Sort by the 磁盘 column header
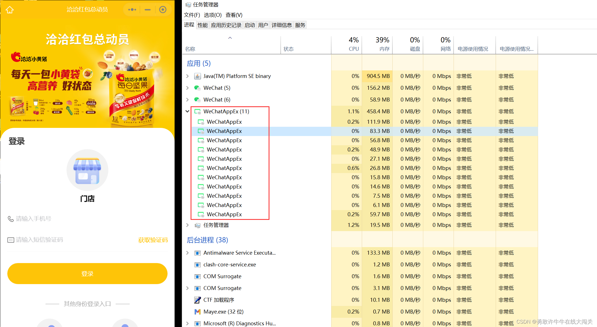 tap(408, 45)
